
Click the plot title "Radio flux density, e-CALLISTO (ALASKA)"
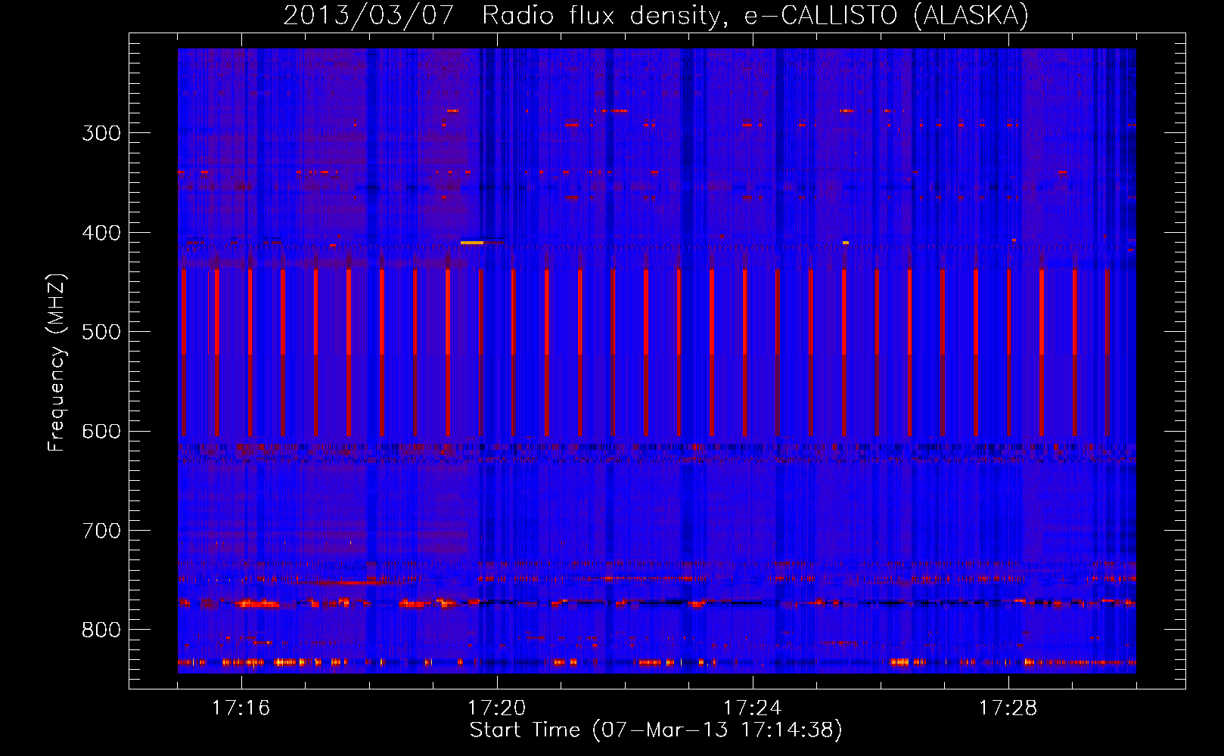755,15
